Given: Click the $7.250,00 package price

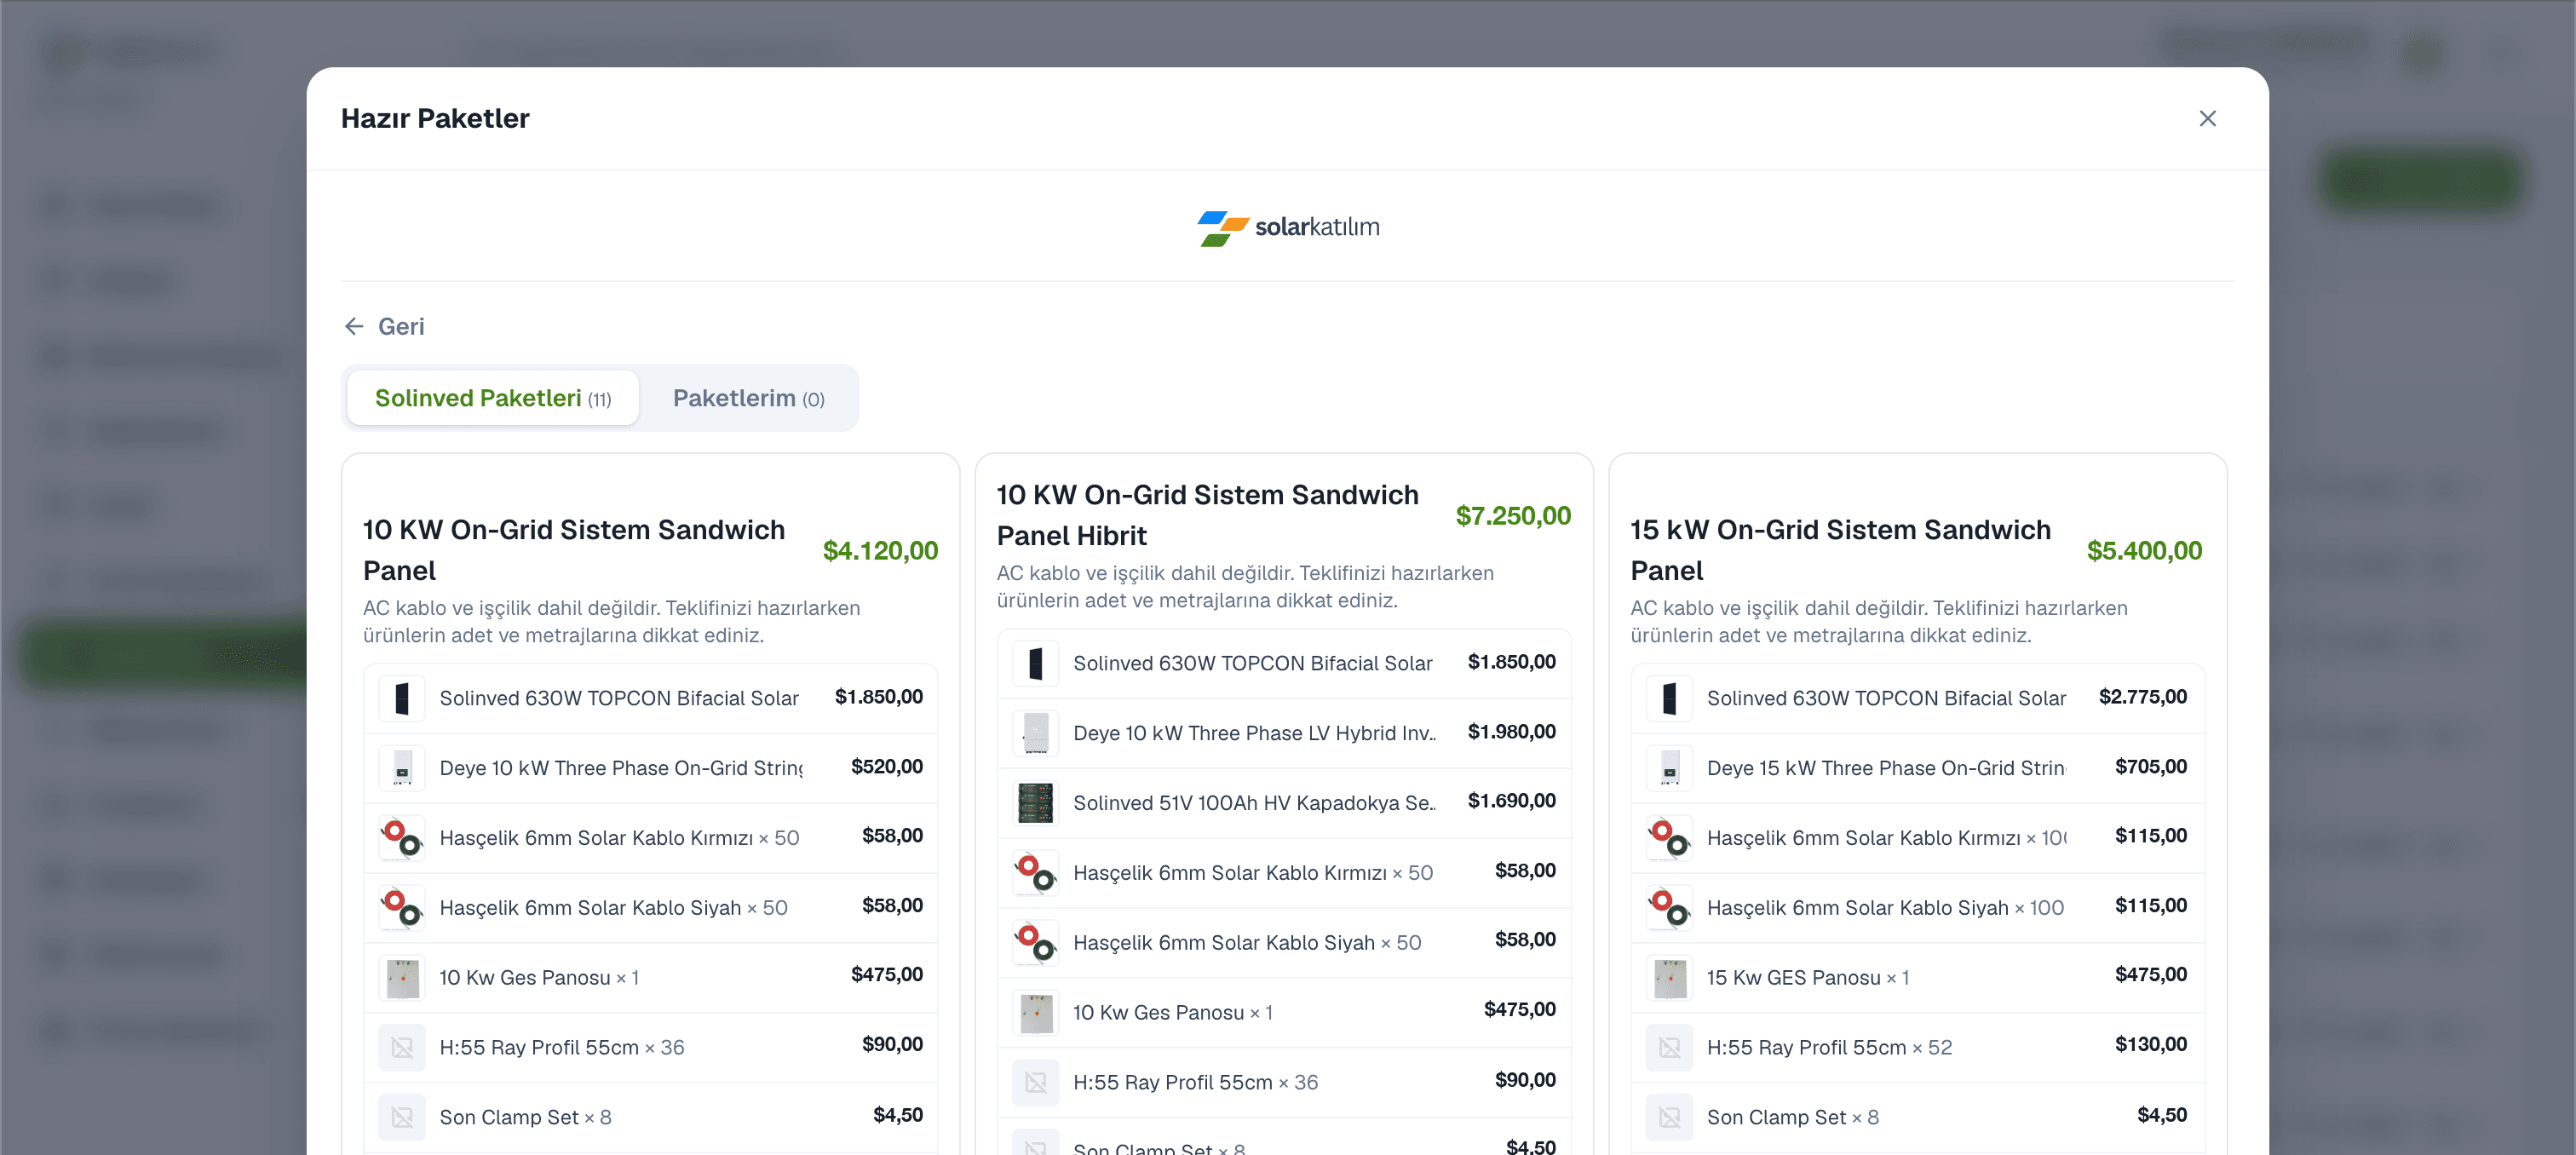Looking at the screenshot, I should pyautogui.click(x=1513, y=515).
